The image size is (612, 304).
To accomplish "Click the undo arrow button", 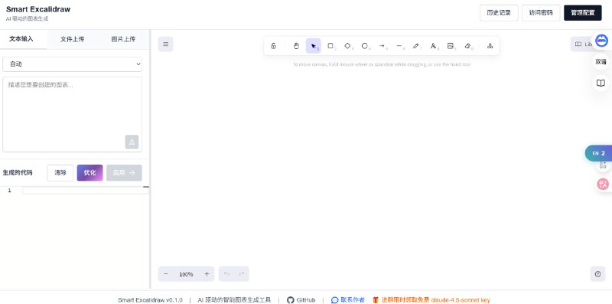I will tap(226, 274).
